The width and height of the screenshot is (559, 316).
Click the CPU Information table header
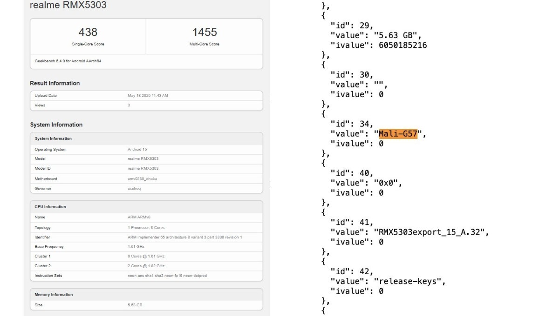[x=50, y=206]
